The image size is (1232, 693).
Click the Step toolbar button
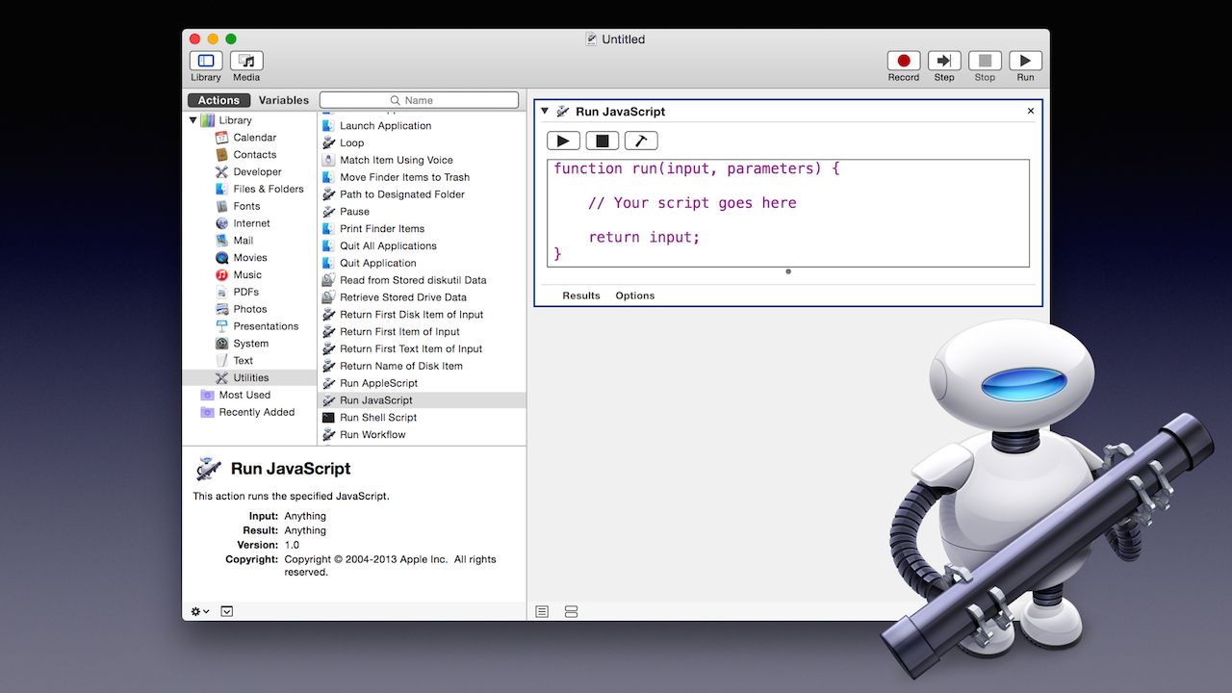(x=944, y=61)
